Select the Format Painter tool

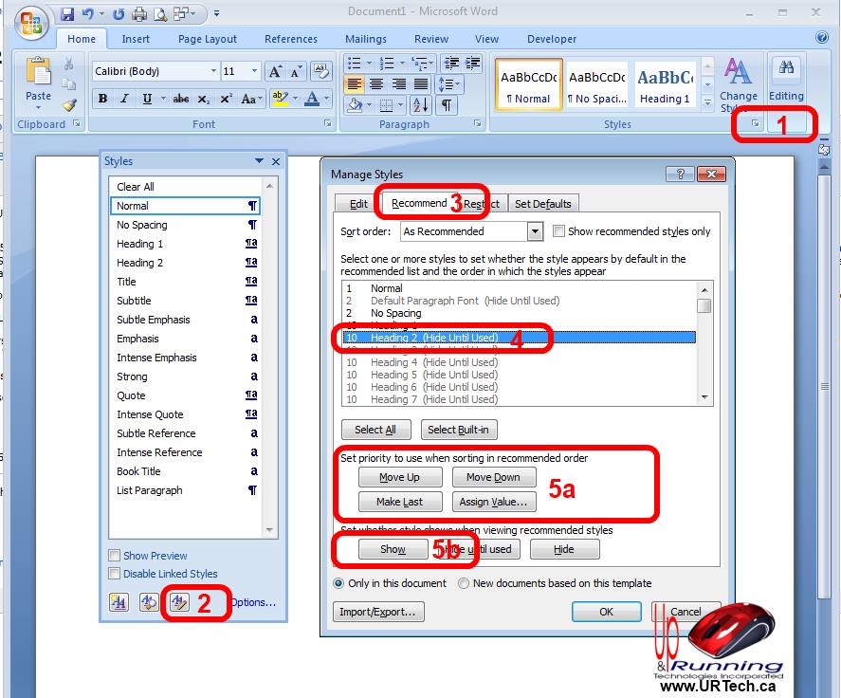tap(67, 102)
